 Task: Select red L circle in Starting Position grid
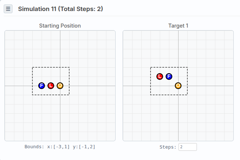coord(51,86)
